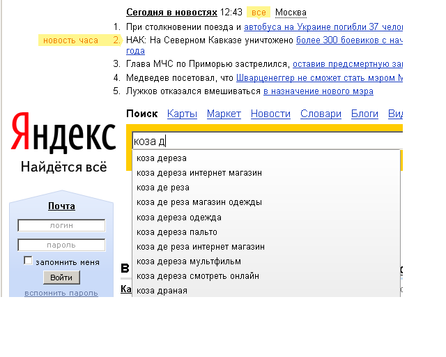The image size is (446, 357).
Task: Switch to the 'Карты' service tab
Action: point(182,114)
